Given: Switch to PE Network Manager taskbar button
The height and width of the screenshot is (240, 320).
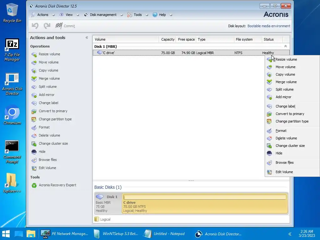Looking at the screenshot, I should tap(64, 234).
